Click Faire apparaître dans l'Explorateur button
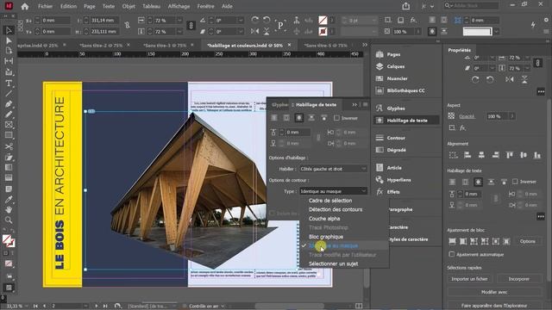Viewport: 552px width, 310px height. click(x=494, y=306)
